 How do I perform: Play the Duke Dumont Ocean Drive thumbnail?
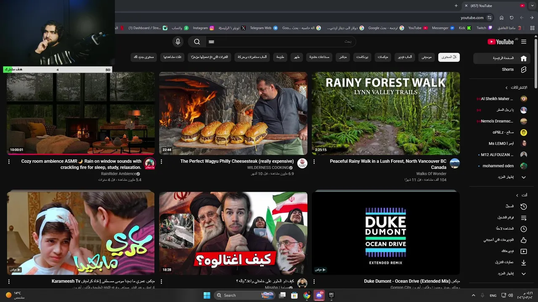tap(386, 233)
